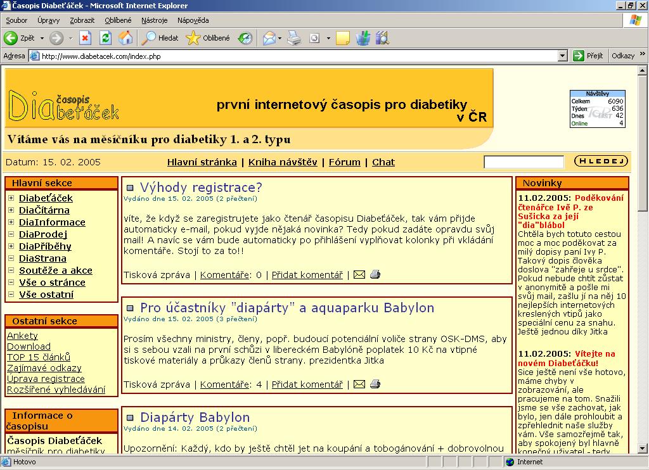Screen dimensions: 649x470
Task: Open the Nástroje menu
Action: coord(155,20)
